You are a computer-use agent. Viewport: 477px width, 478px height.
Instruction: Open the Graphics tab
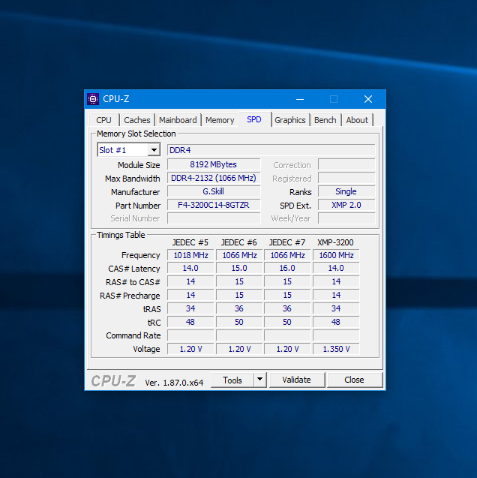click(x=290, y=120)
